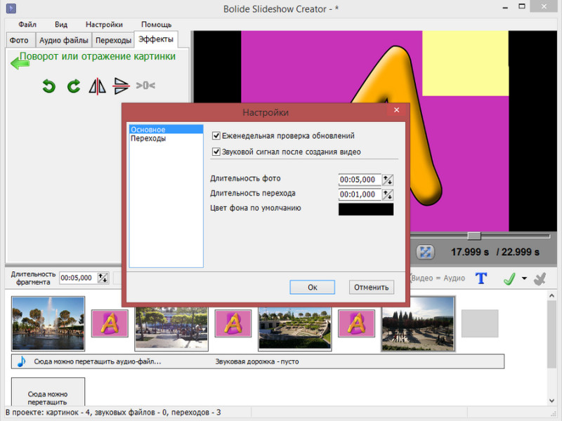The image size is (562, 421).
Task: Close the Настройки dialog
Action: [396, 110]
